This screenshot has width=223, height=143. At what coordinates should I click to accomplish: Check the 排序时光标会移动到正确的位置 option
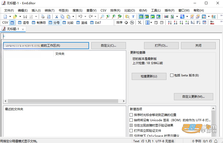[131, 115]
